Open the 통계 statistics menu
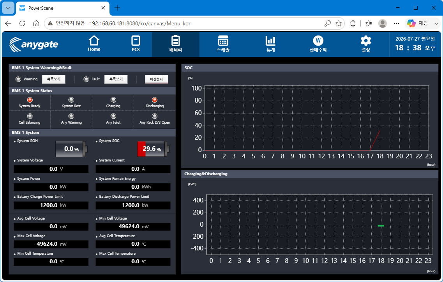The height and width of the screenshot is (282, 443). tap(270, 44)
